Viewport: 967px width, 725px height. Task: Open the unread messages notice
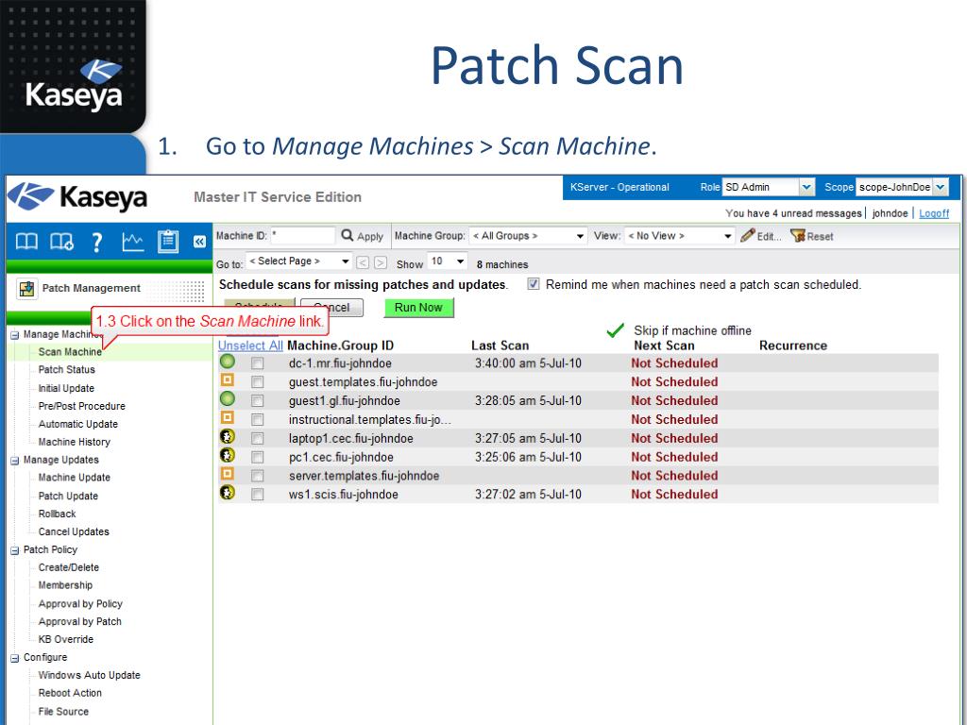pyautogui.click(x=793, y=213)
